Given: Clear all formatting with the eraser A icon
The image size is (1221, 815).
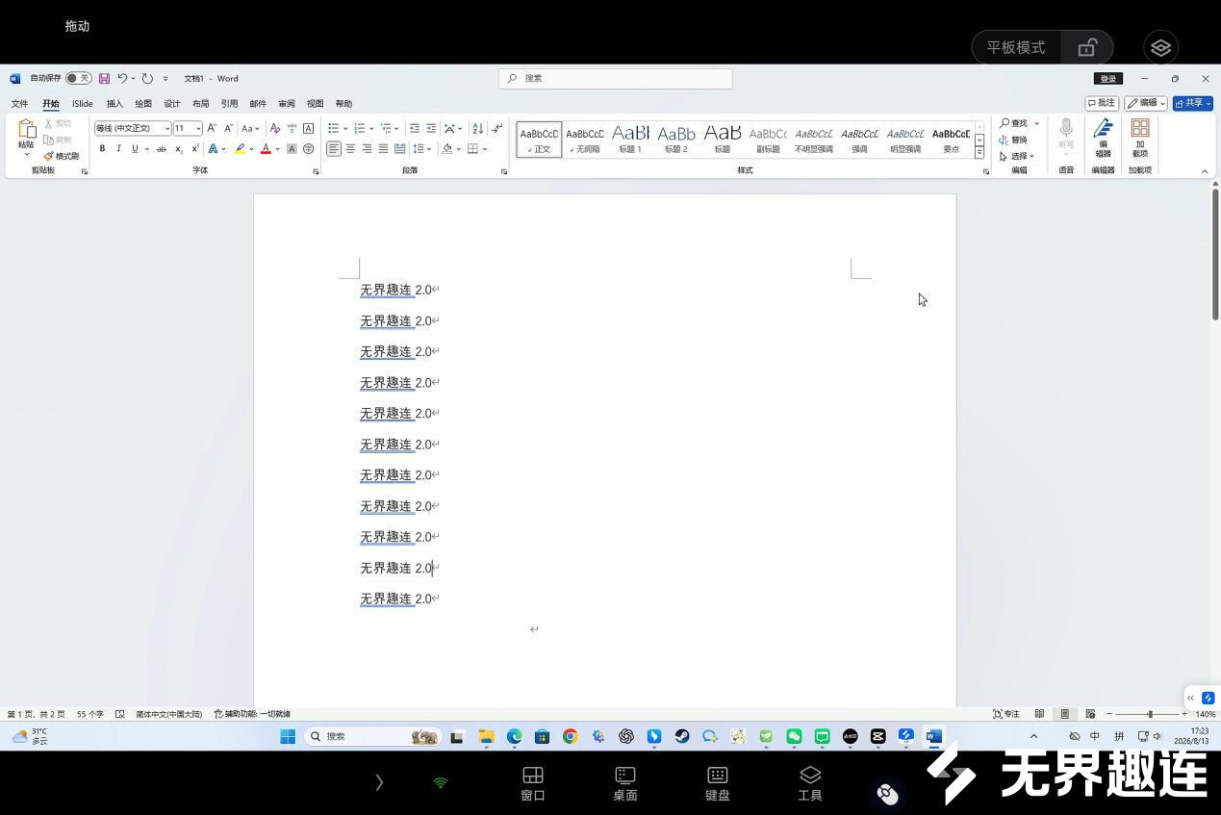Looking at the screenshot, I should 275,128.
